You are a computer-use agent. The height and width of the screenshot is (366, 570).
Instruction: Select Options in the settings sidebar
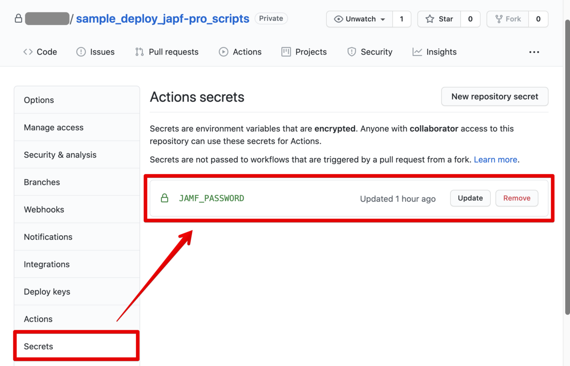tap(77, 100)
